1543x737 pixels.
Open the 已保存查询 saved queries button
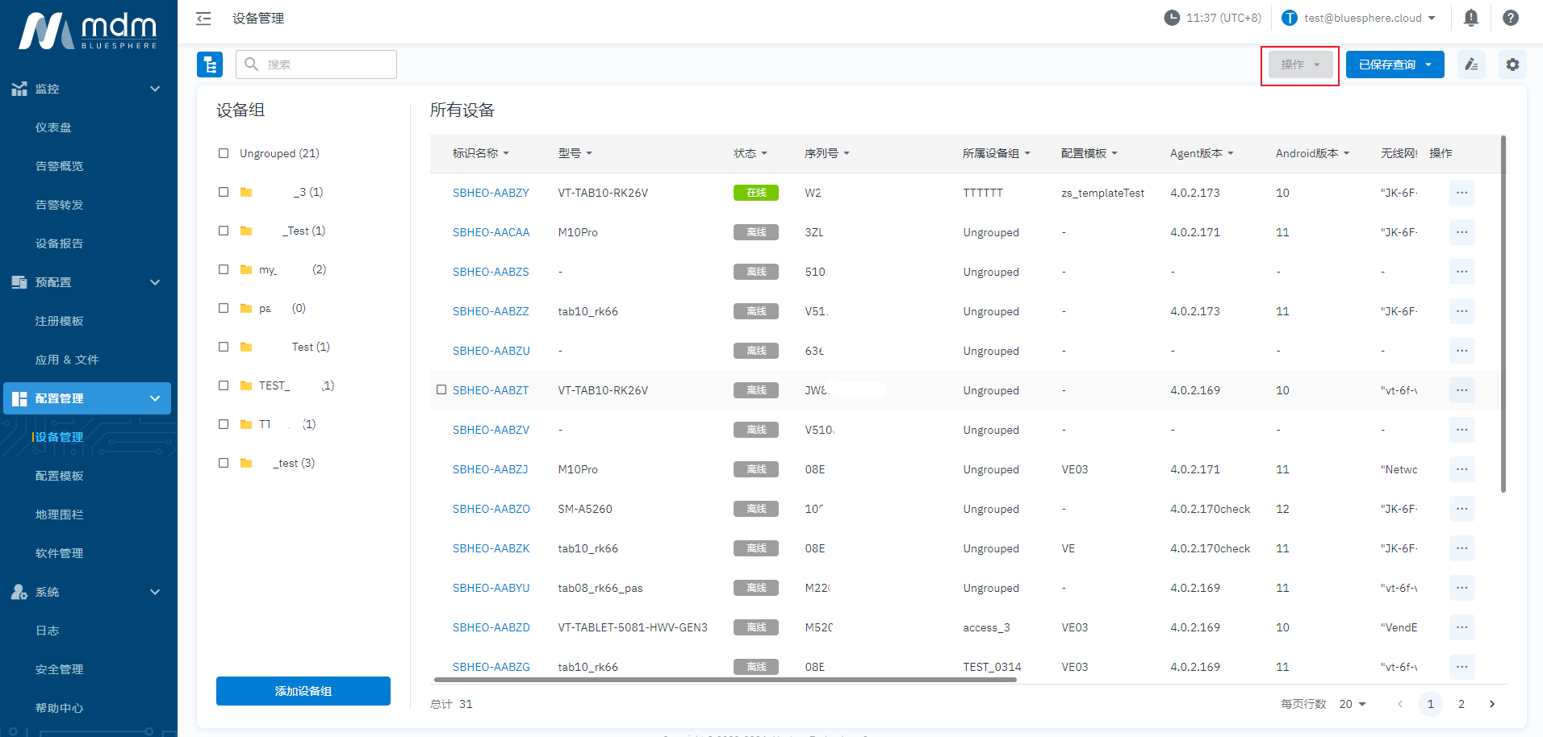[1395, 64]
